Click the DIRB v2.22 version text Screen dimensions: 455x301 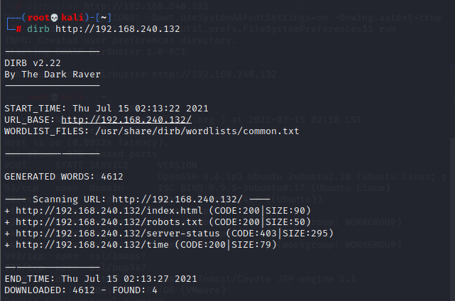(33, 63)
